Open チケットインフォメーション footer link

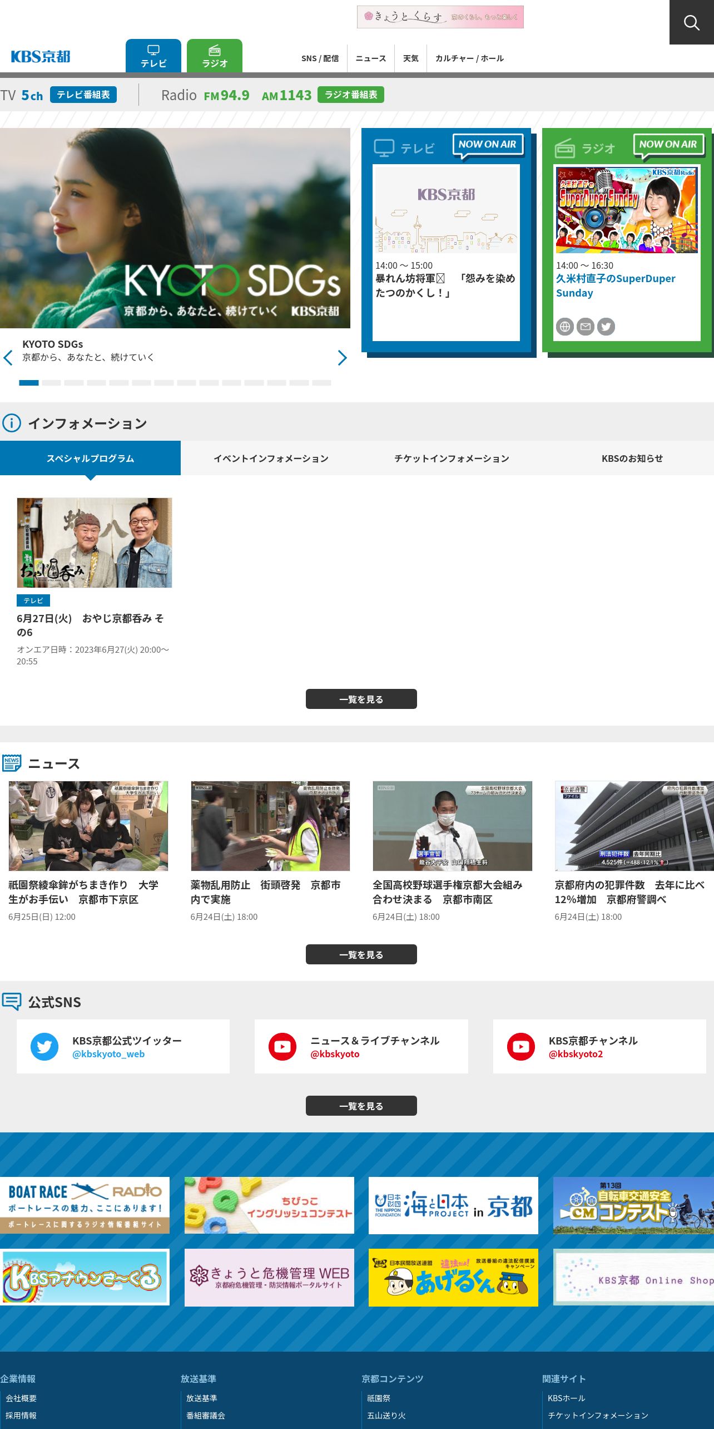[598, 1415]
